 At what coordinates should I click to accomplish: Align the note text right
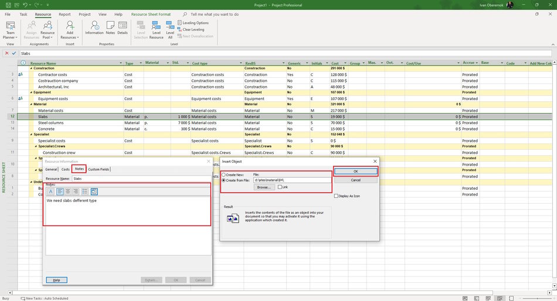76,191
